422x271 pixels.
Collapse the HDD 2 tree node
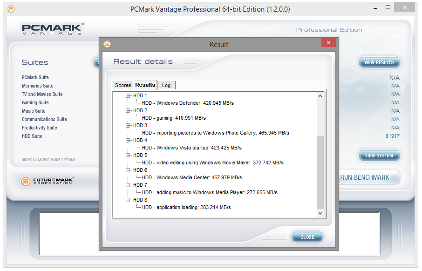(128, 111)
